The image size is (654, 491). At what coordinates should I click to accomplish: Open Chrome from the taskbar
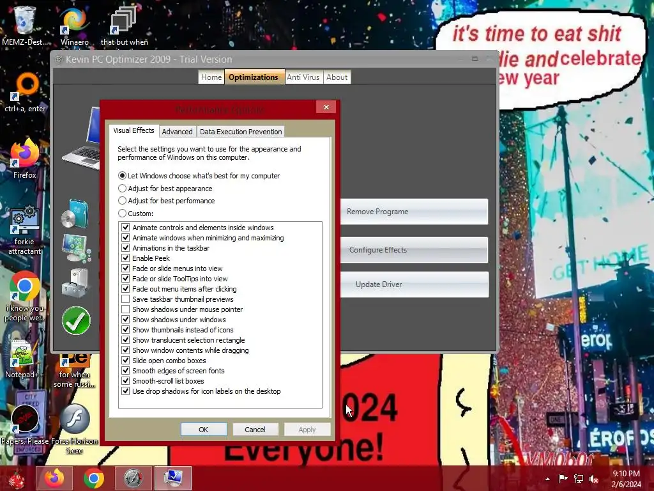[94, 478]
